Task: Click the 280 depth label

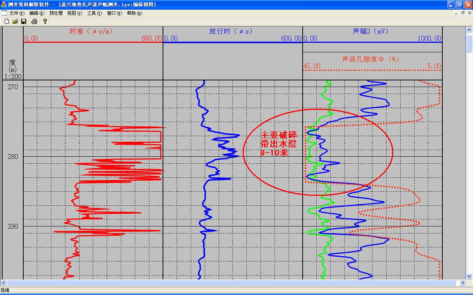Action: click(13, 157)
